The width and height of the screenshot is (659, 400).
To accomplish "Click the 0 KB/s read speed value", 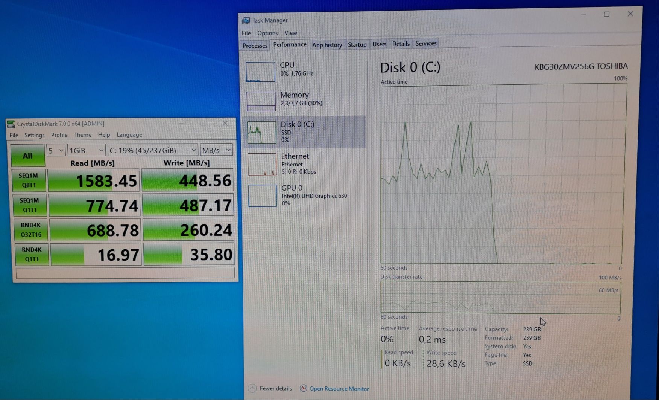I will tap(398, 363).
